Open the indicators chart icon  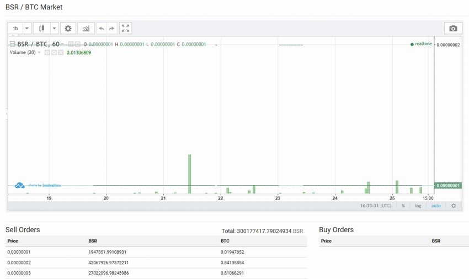click(x=86, y=29)
